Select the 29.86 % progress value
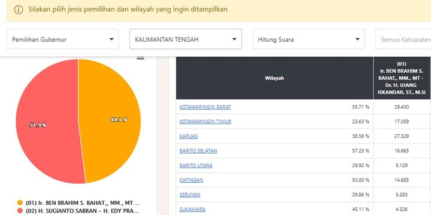This screenshot has width=431, height=215. click(x=360, y=195)
